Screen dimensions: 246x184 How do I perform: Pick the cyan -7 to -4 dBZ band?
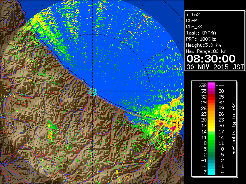[x=211, y=172]
